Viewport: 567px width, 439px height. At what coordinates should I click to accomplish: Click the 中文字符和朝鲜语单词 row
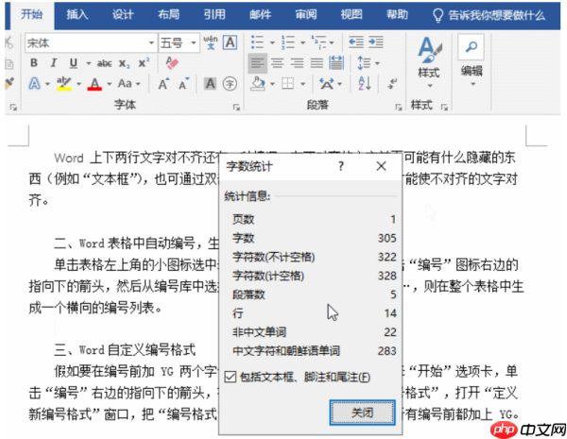(314, 350)
